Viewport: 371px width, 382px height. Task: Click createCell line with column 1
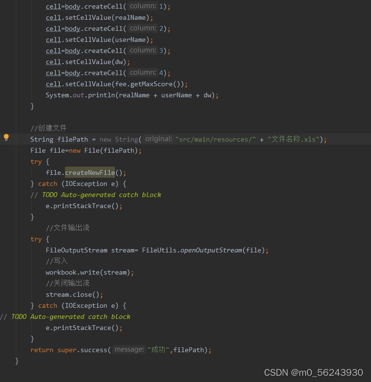(108, 6)
